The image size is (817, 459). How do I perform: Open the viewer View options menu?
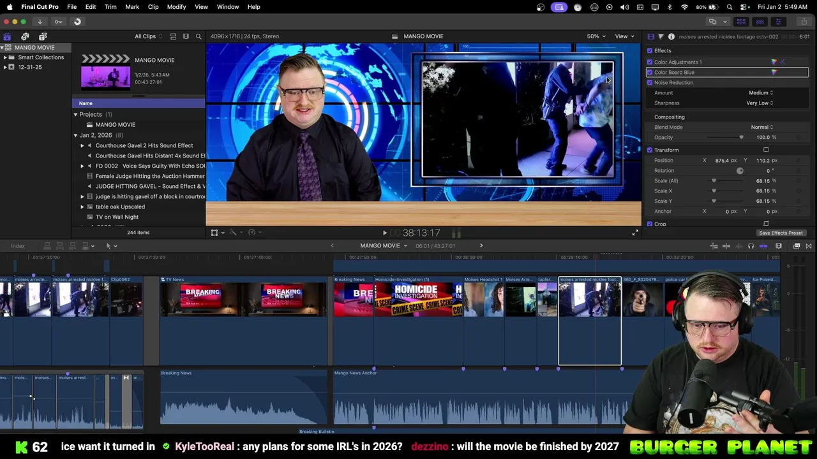(x=624, y=36)
